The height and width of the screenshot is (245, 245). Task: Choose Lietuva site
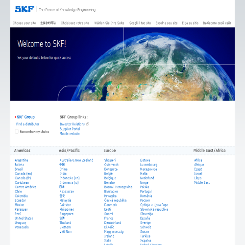[x=145, y=160]
